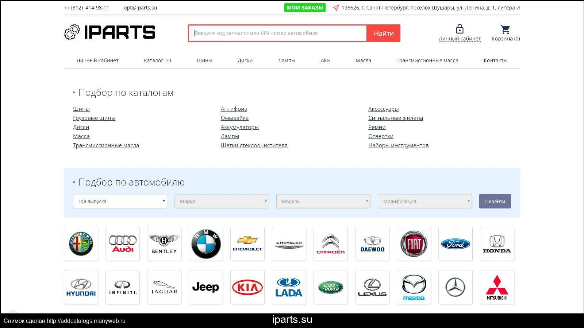Image resolution: width=584 pixels, height=328 pixels.
Task: Go to Каталог ТО menu item
Action: tap(157, 60)
